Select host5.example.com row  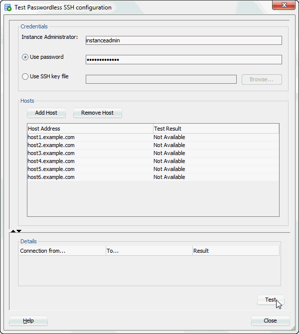[153, 169]
